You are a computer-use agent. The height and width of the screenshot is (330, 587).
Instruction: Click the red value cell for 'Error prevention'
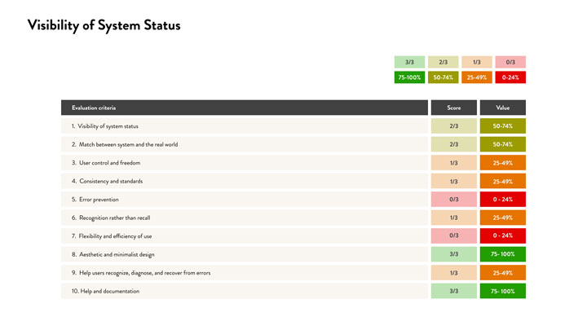(502, 200)
